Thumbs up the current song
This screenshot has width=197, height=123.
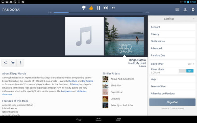(91, 8)
